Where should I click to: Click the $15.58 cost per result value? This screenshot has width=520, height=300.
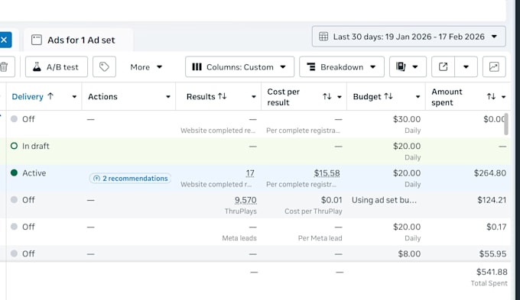pyautogui.click(x=327, y=173)
